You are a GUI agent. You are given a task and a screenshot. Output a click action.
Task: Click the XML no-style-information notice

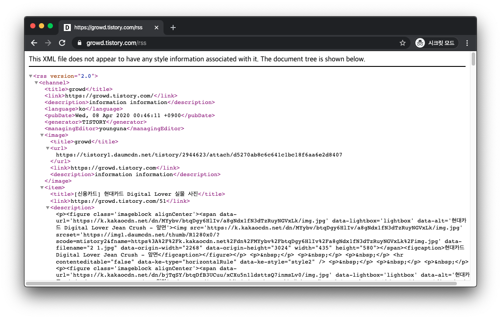point(197,59)
